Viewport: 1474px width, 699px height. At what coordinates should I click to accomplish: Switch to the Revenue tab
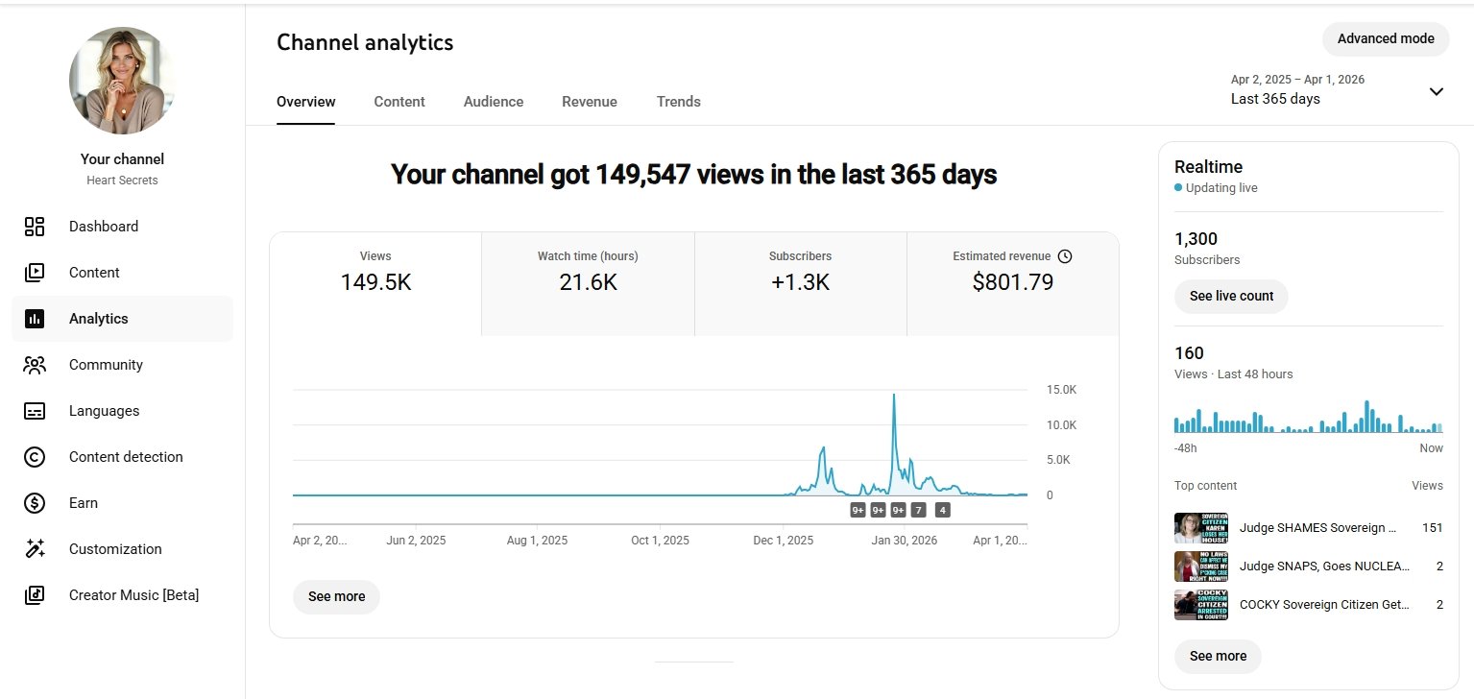click(x=589, y=102)
